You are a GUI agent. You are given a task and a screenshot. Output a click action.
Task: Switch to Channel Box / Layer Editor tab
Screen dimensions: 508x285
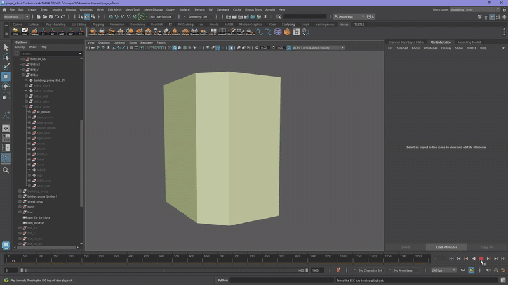[x=406, y=42]
